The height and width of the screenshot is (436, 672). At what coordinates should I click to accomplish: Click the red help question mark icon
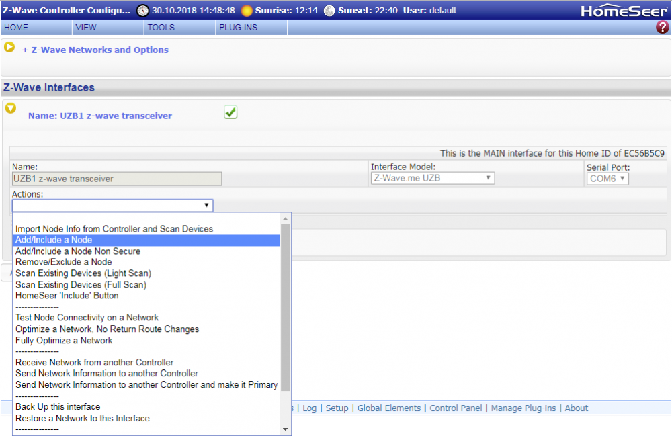point(662,28)
